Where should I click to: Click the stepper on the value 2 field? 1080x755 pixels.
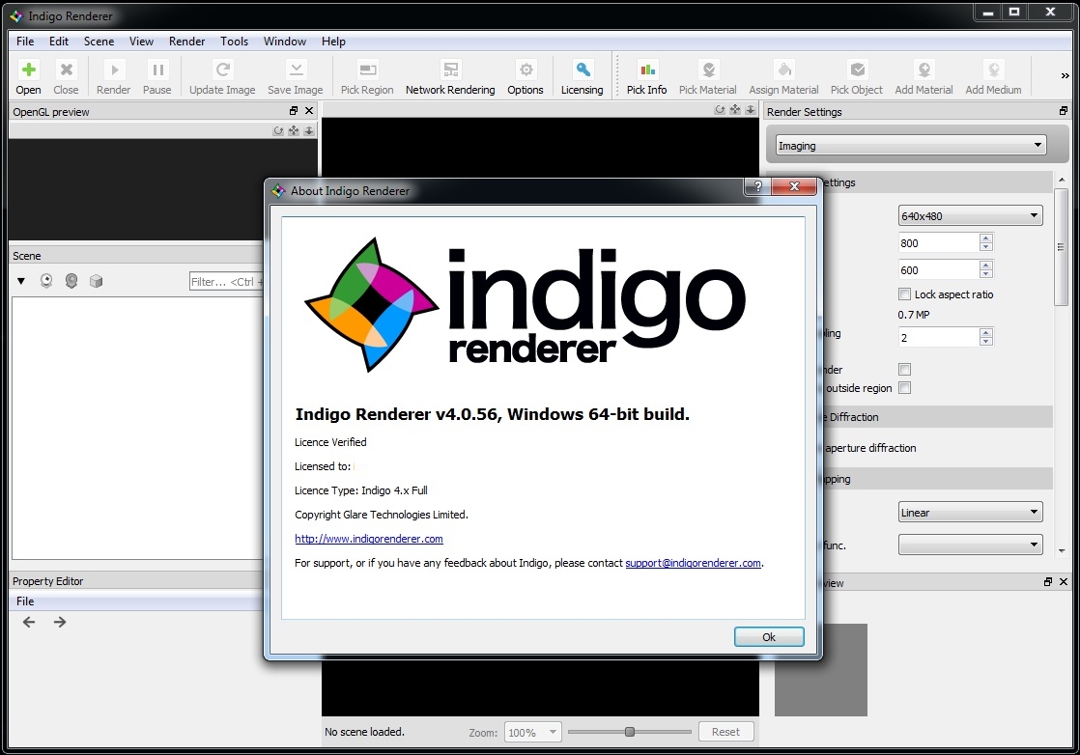(986, 337)
